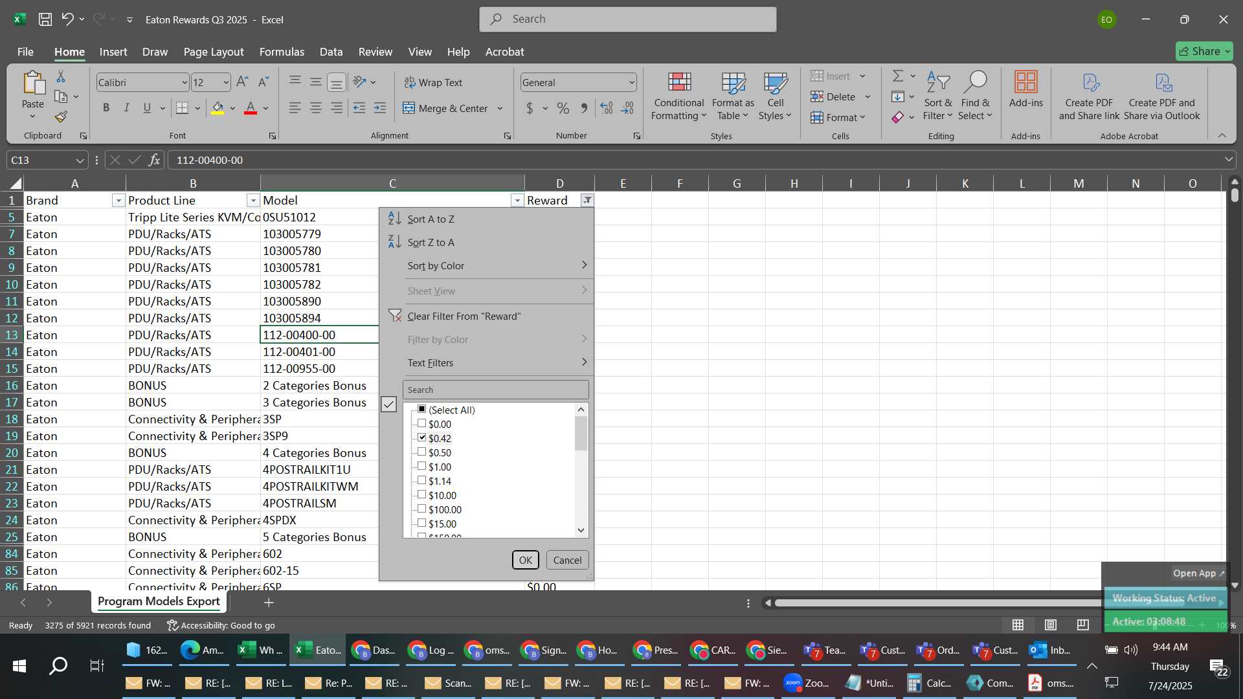Viewport: 1243px width, 699px height.
Task: Check the (Select All) filter checkbox
Action: [421, 409]
